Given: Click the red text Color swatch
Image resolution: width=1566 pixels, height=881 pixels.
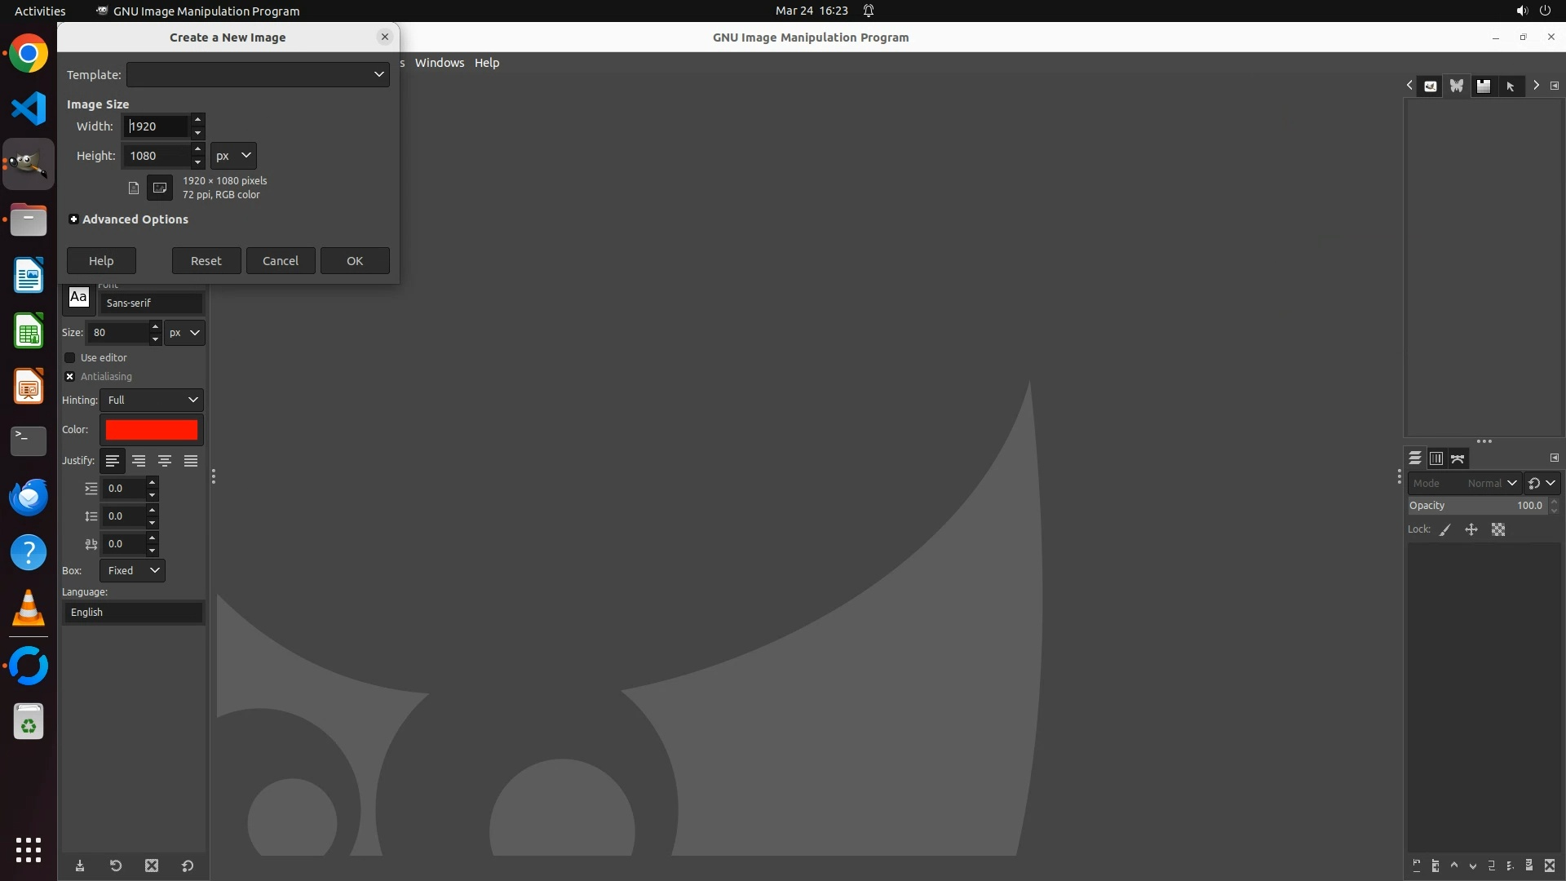Looking at the screenshot, I should pos(152,430).
